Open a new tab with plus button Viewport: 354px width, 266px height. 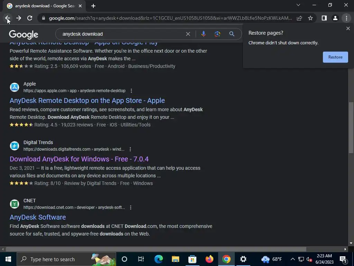93,6
